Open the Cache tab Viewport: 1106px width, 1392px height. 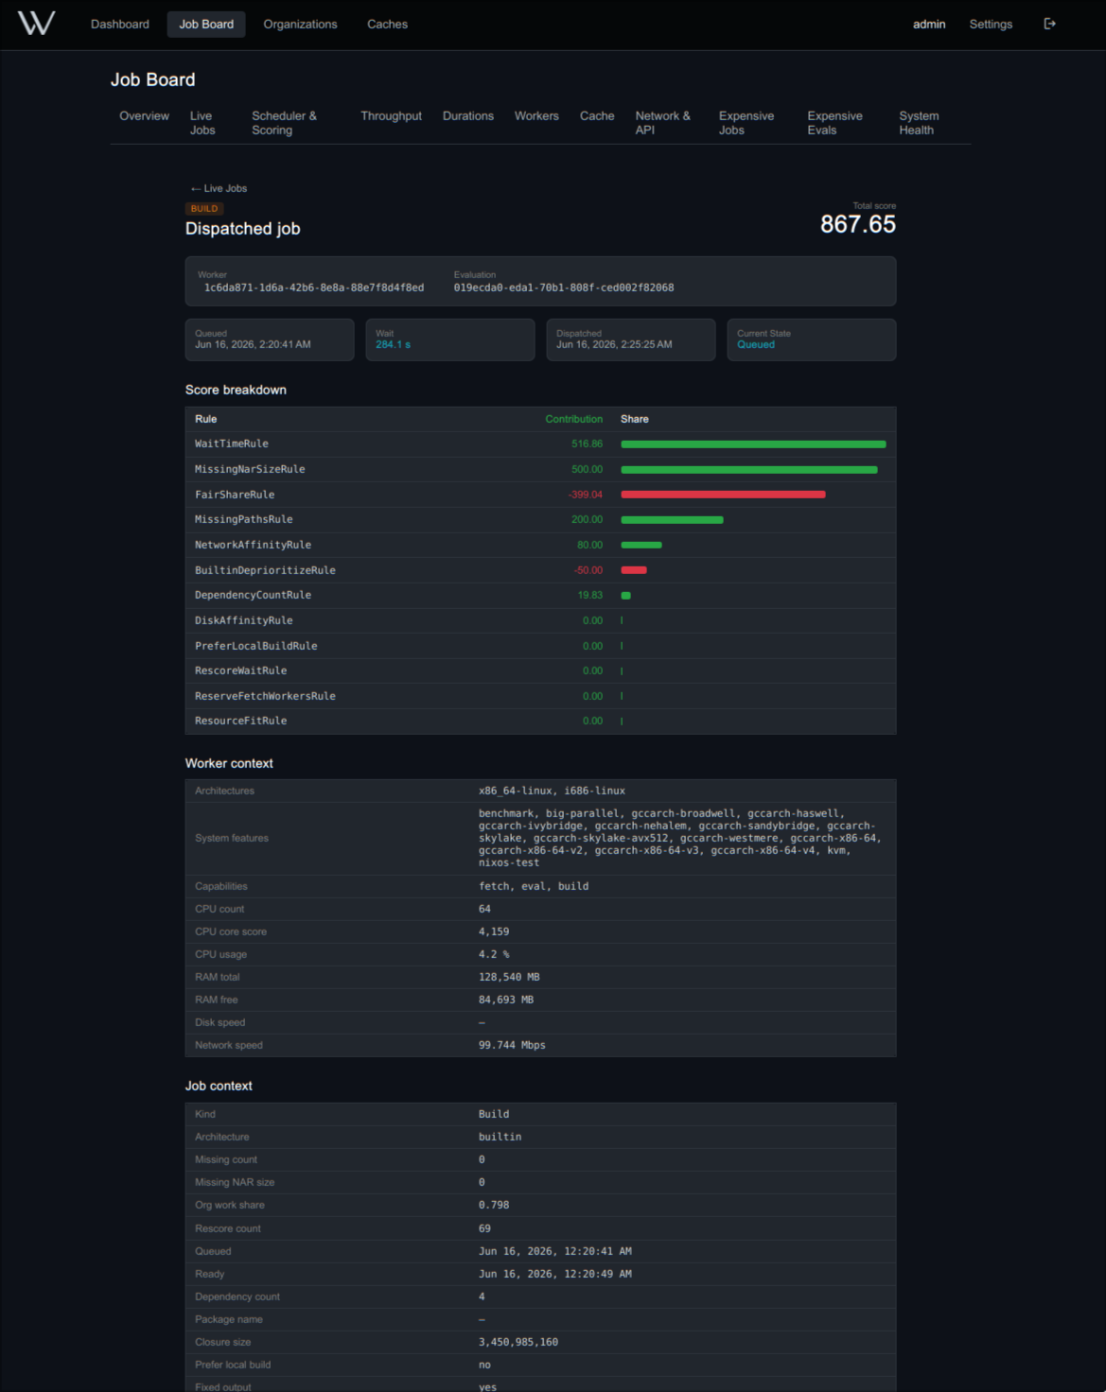[597, 116]
